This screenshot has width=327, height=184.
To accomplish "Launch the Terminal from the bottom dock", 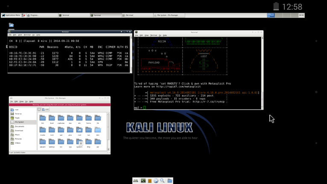I will 143,181.
